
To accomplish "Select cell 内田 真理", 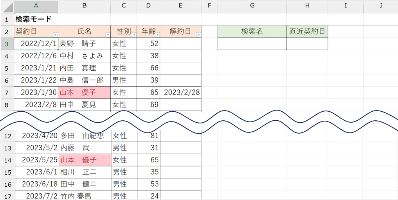I will [x=84, y=68].
